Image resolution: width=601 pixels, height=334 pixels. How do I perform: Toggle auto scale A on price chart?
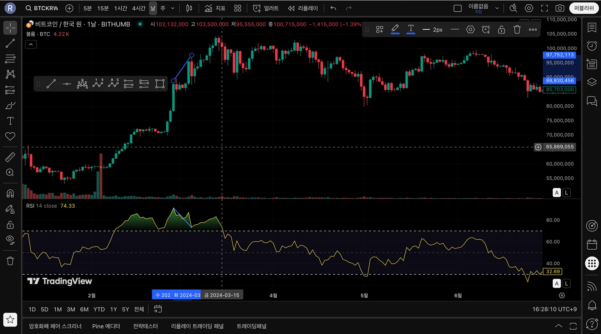(x=557, y=193)
